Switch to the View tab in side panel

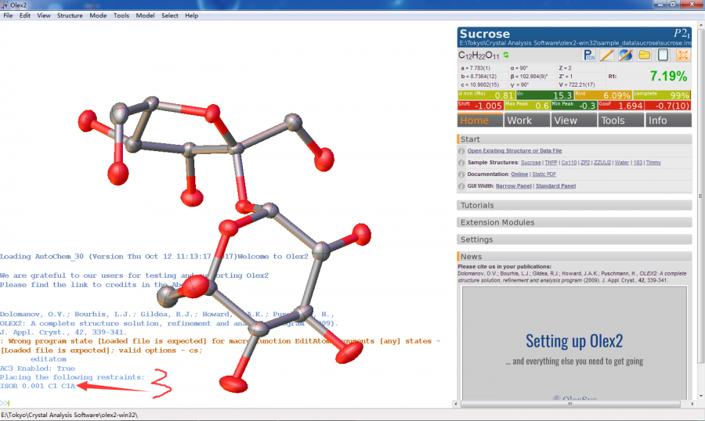[x=573, y=121]
